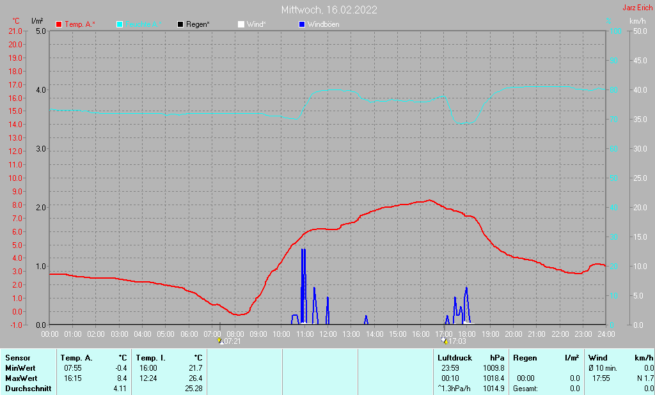Click the 'Jarz Erich' name in red
The height and width of the screenshot is (395, 655).
(x=638, y=8)
